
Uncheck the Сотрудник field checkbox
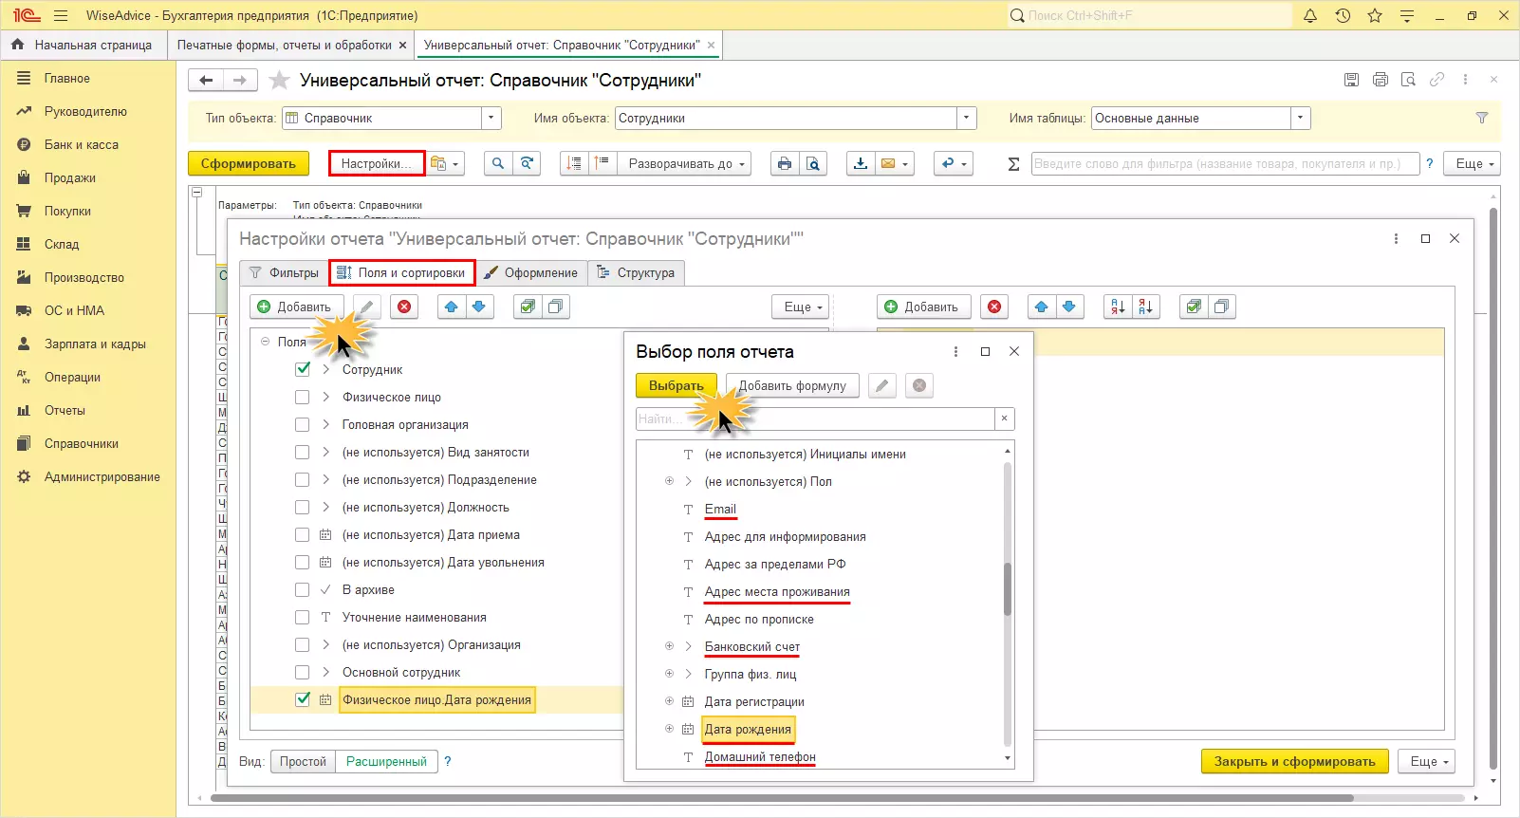tap(303, 369)
